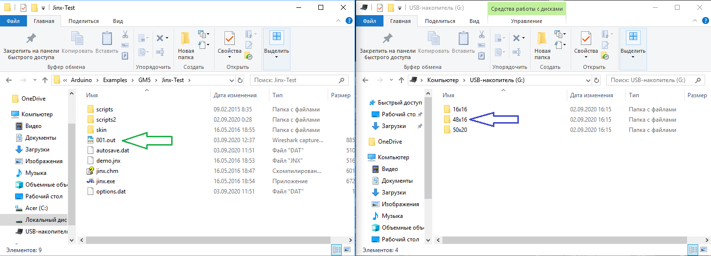Pin to Quick Access in USB-накопитель window

388,45
